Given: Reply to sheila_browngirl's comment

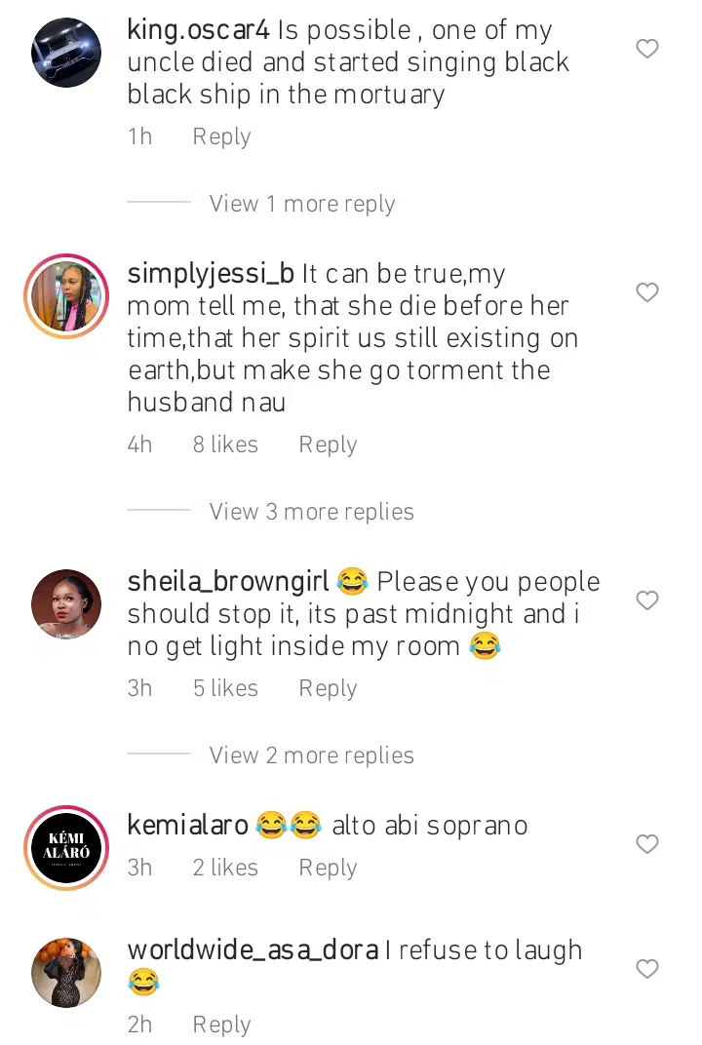Looking at the screenshot, I should point(328,688).
